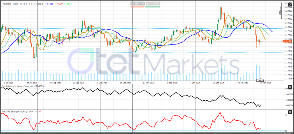Click the red Alligator value 1.16979

pyautogui.click(x=59, y=3)
